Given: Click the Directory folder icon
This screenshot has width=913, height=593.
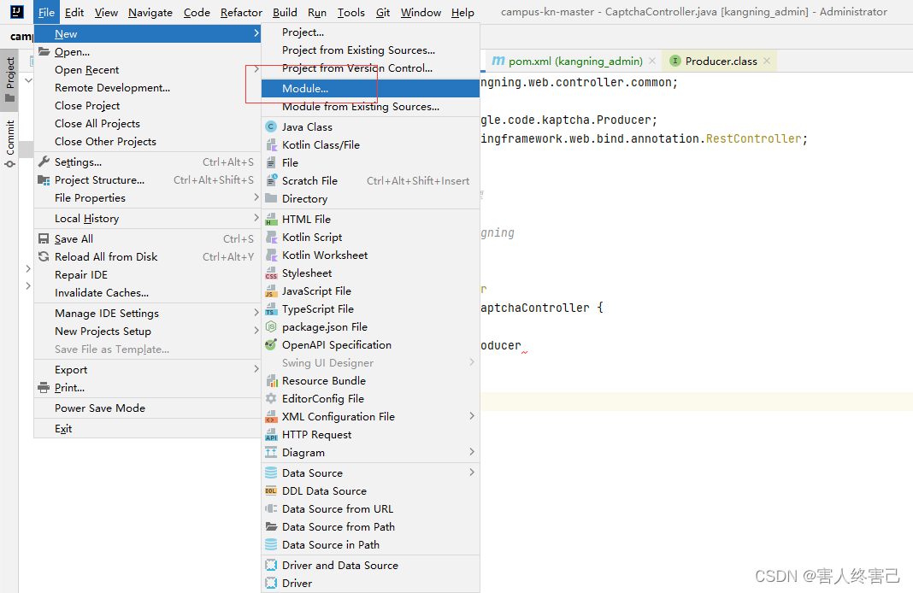Looking at the screenshot, I should coord(271,198).
